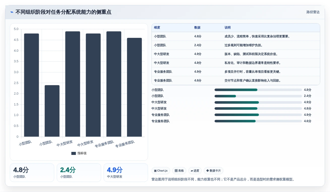Screen dimensions: 330x192
Task: Select the 表格 tag chip
Action: tap(179, 171)
